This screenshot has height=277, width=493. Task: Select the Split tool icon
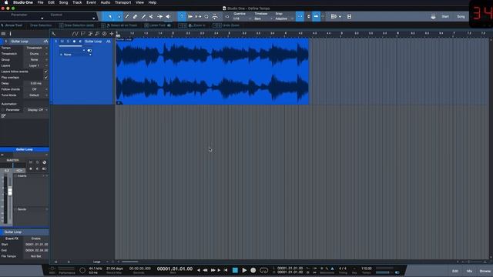(x=126, y=17)
